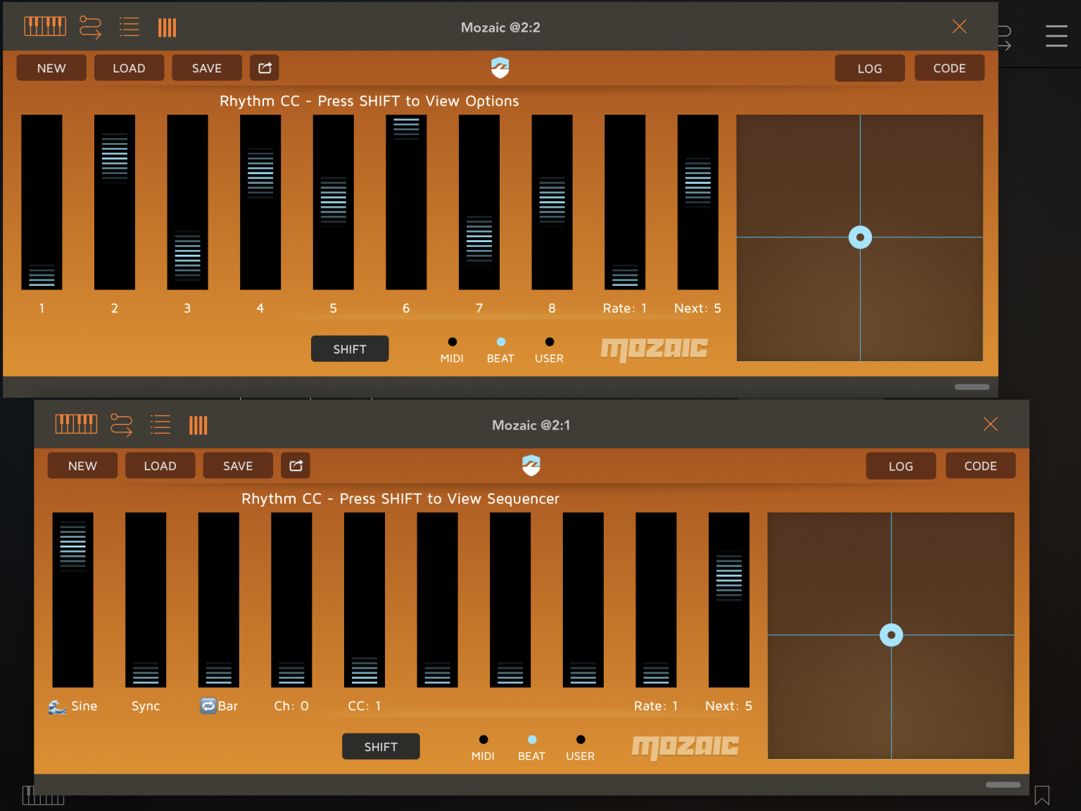Image resolution: width=1081 pixels, height=811 pixels.
Task: Click shield logo icon in Mozaic @2:2 toolbar
Action: [x=500, y=68]
